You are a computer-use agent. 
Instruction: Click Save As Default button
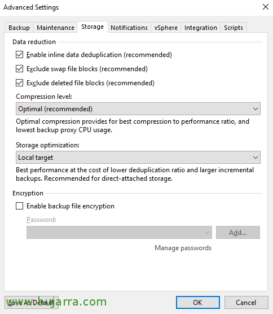(x=32, y=302)
